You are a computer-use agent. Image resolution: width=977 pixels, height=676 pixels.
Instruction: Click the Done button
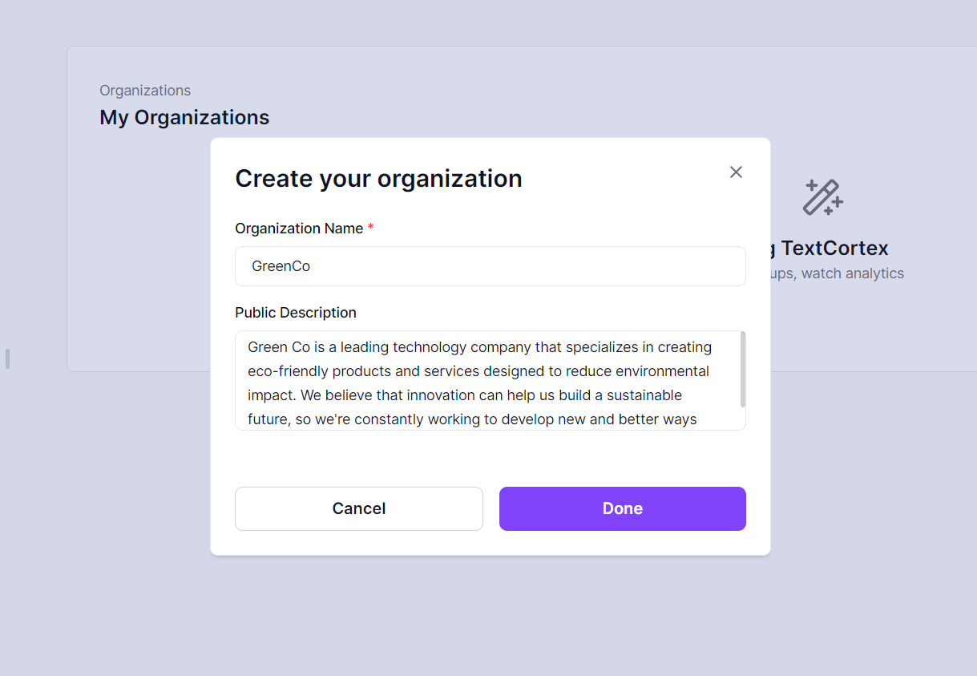[x=623, y=508]
